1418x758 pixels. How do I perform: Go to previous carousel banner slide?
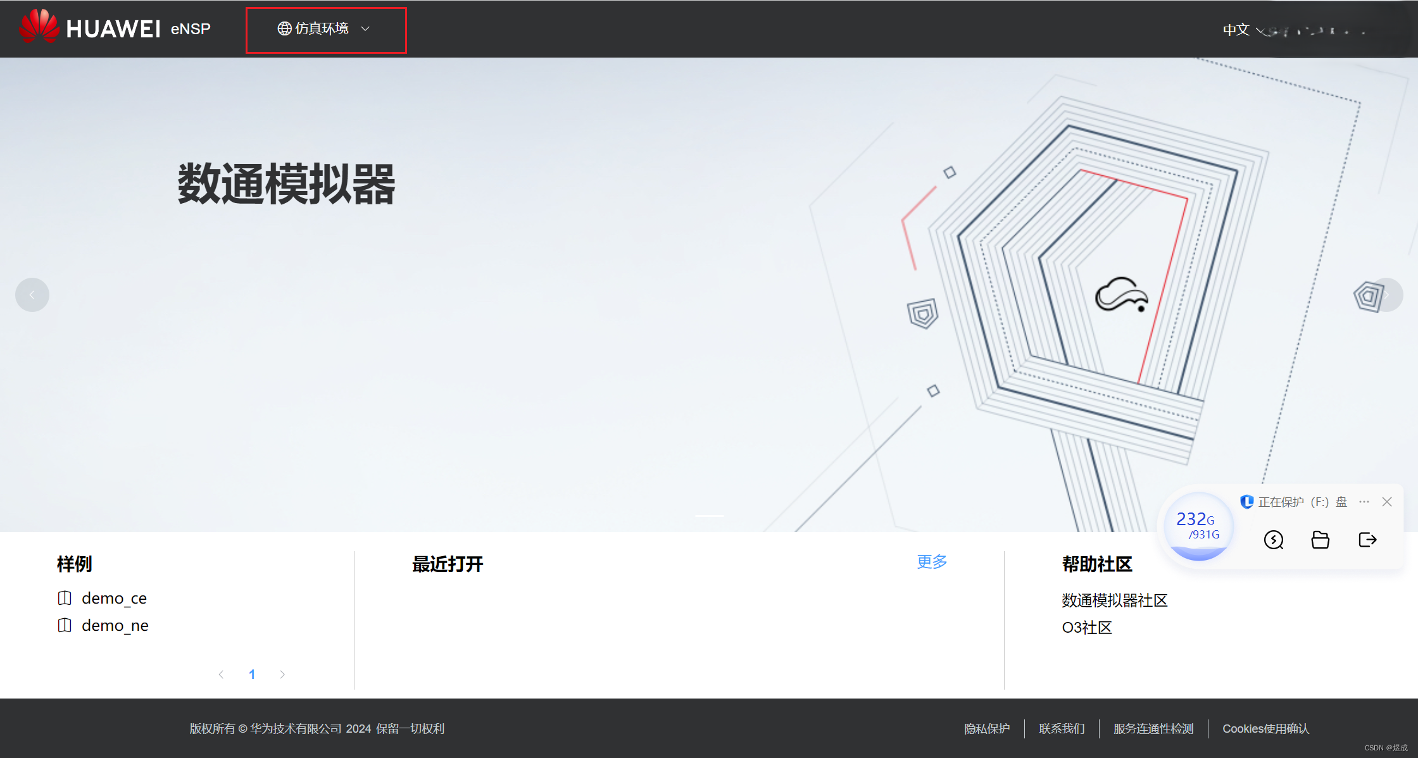(32, 295)
